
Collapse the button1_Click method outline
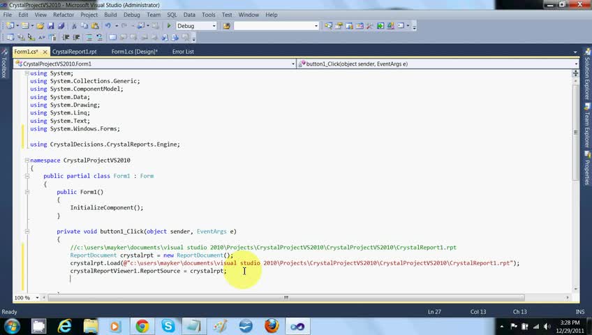(27, 231)
